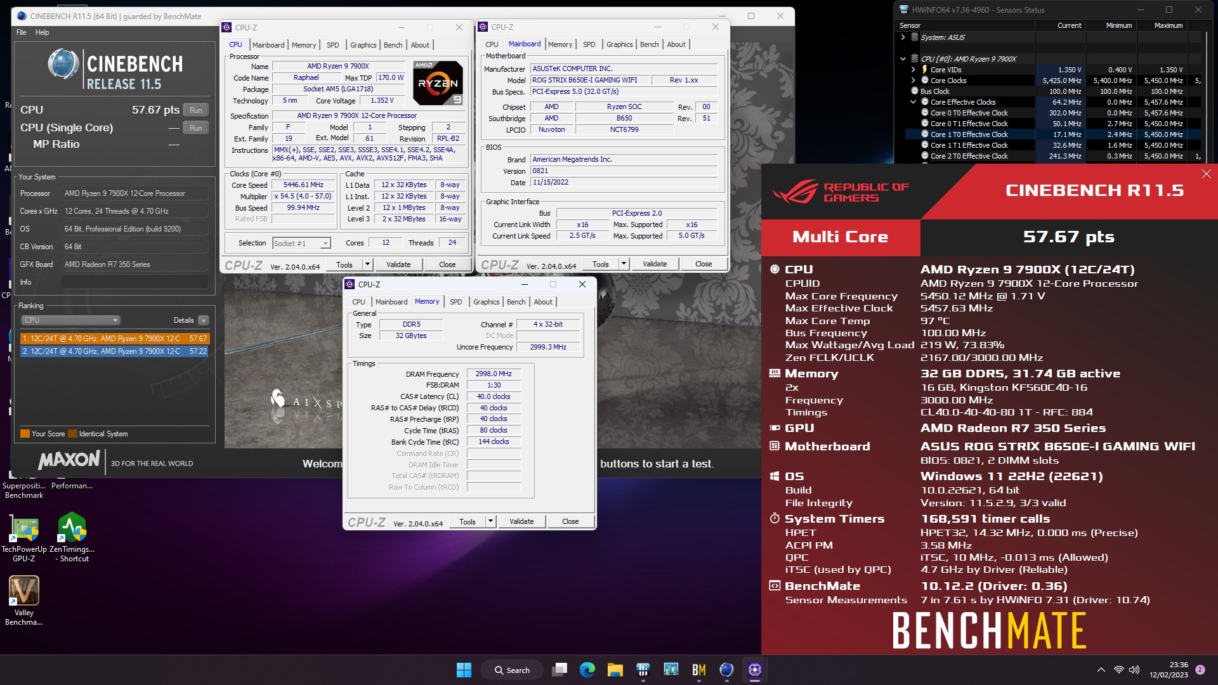This screenshot has height=685, width=1218.
Task: Open the ZenTimings desktop shortcut
Action: tap(72, 538)
